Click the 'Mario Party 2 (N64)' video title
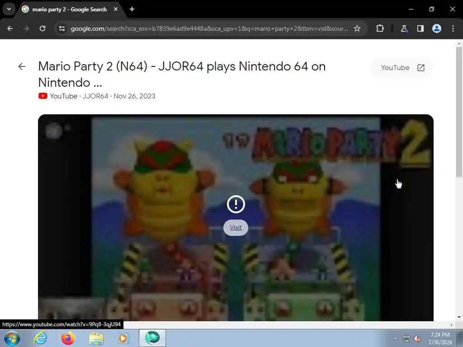This screenshot has height=347, width=463. pos(182,75)
